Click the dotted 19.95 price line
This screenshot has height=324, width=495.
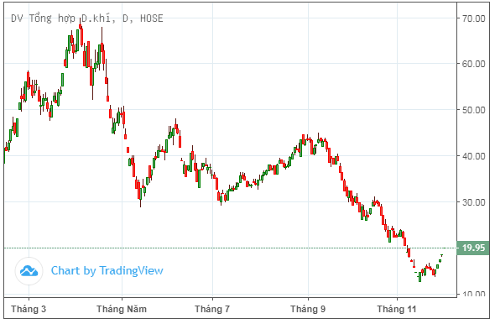[x=231, y=248]
